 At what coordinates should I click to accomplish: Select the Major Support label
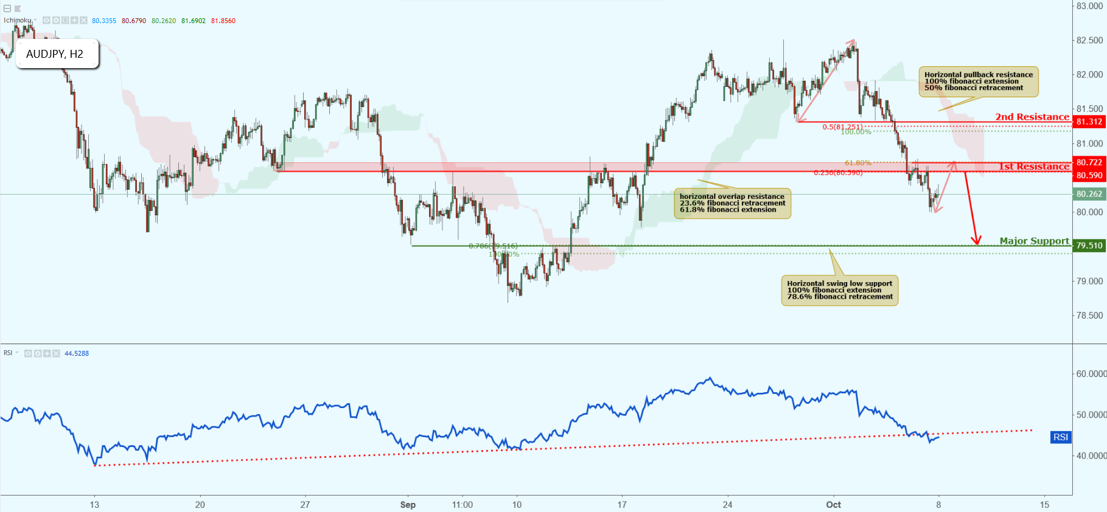1034,241
